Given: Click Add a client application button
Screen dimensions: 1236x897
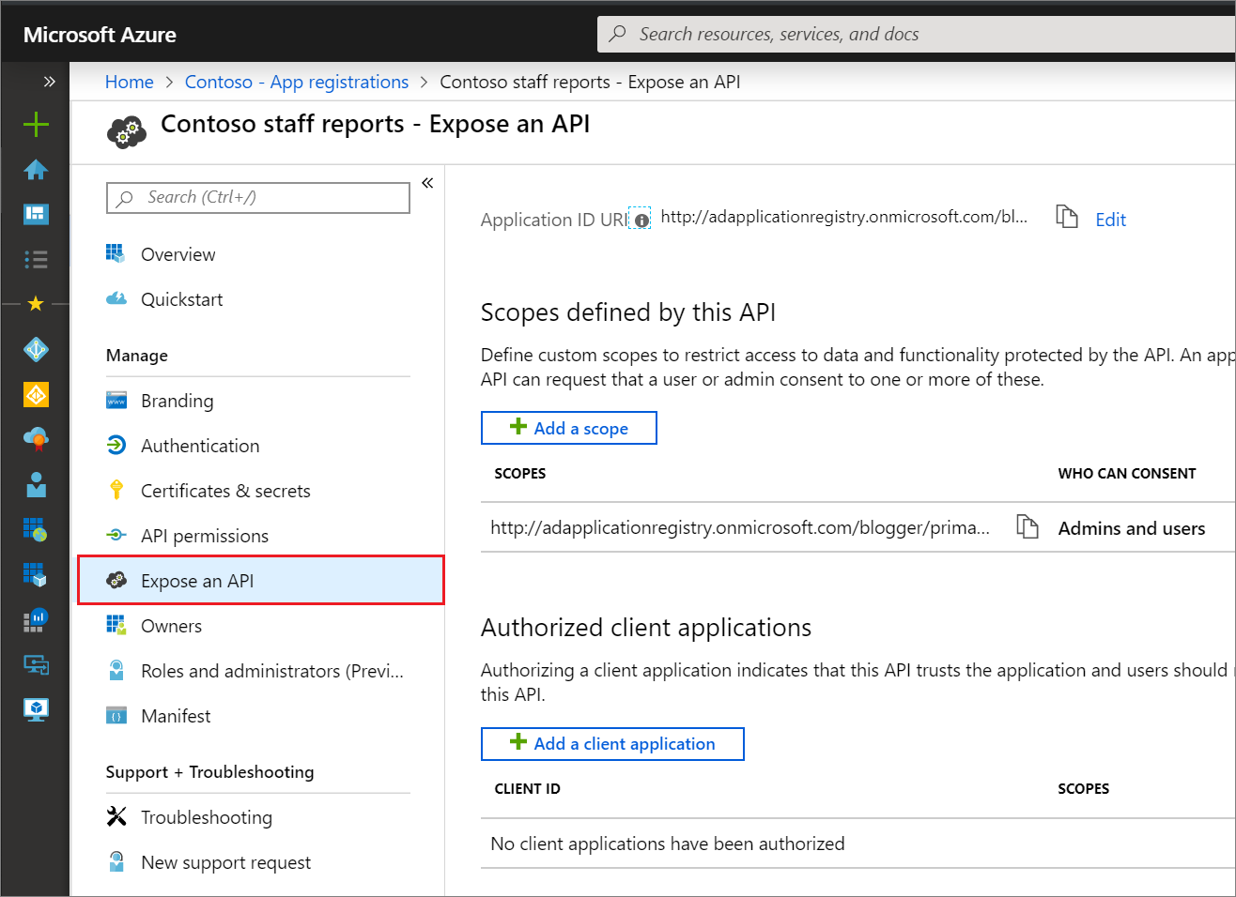Looking at the screenshot, I should coord(612,744).
